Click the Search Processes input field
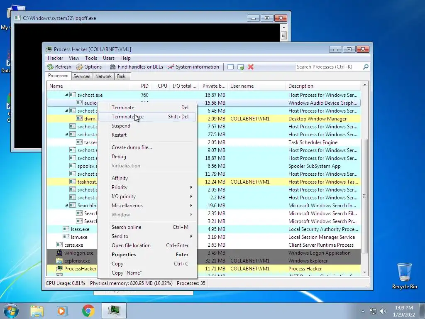425x319 pixels. tap(329, 67)
